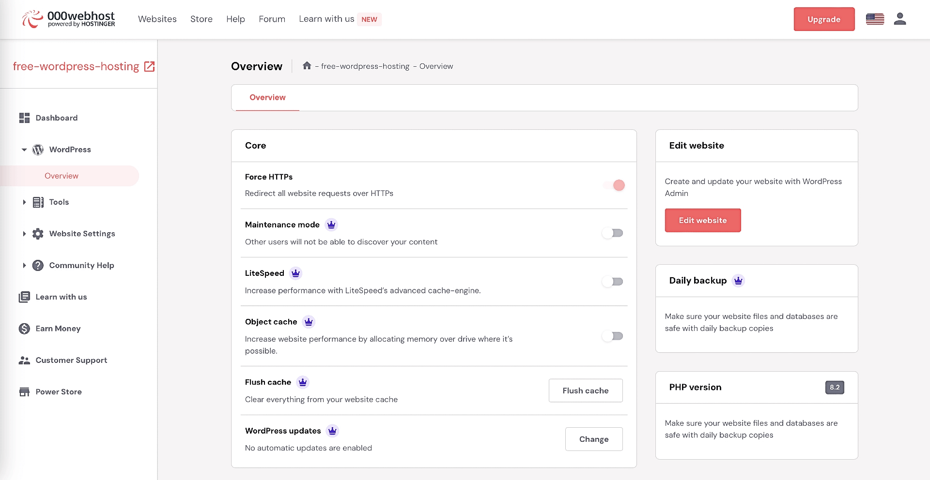The height and width of the screenshot is (480, 930).
Task: Select the Customer Support icon in sidebar
Action: coord(24,360)
